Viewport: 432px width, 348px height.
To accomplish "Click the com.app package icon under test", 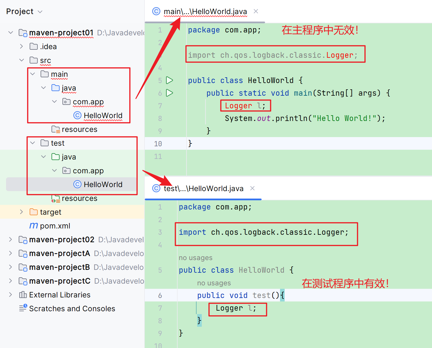I will pyautogui.click(x=66, y=170).
